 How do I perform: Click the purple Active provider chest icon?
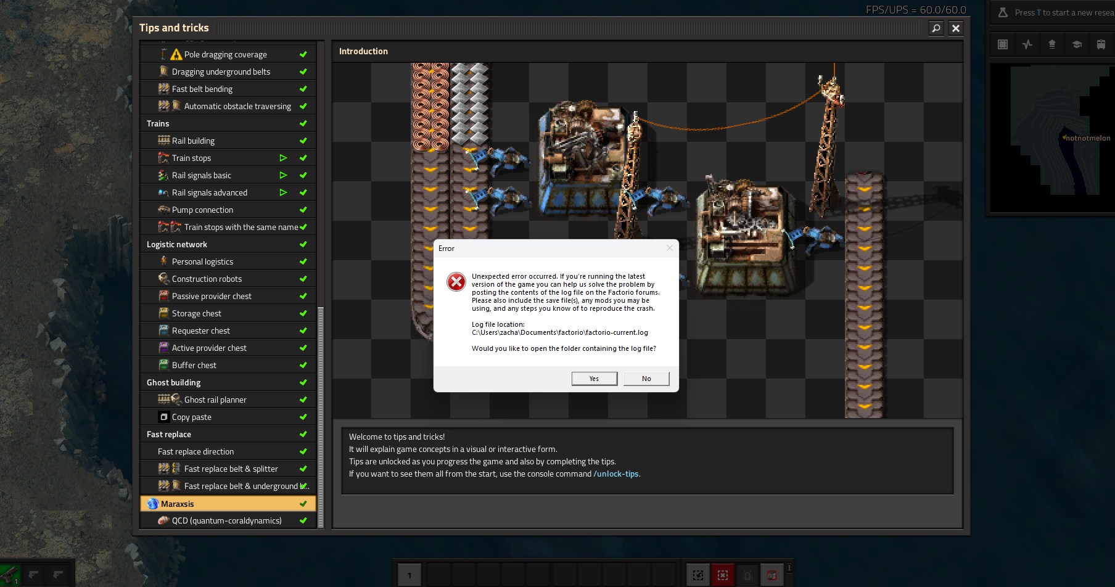(x=163, y=348)
